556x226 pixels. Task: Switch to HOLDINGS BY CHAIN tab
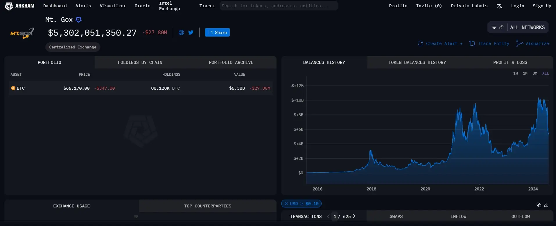[140, 62]
